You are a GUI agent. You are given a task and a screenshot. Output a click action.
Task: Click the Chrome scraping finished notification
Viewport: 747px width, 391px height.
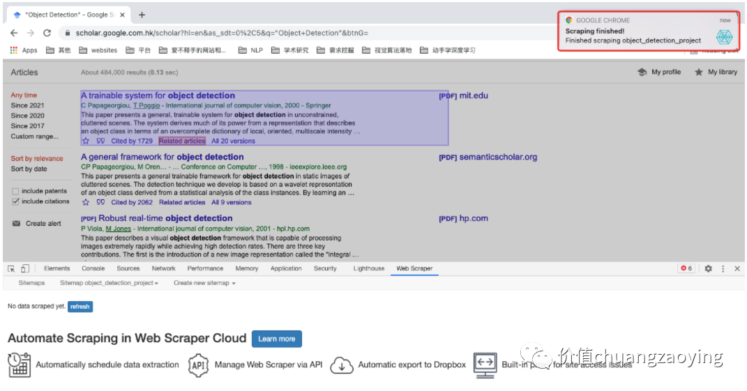tap(648, 31)
